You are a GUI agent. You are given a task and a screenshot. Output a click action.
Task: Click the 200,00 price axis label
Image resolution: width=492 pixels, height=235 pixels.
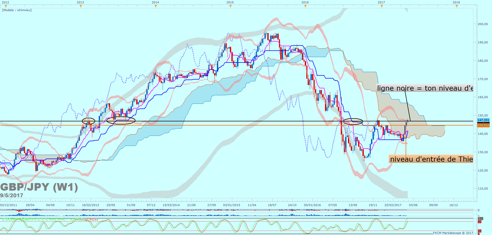click(x=483, y=24)
